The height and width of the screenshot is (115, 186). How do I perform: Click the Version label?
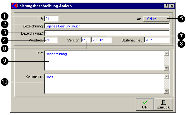(73, 40)
